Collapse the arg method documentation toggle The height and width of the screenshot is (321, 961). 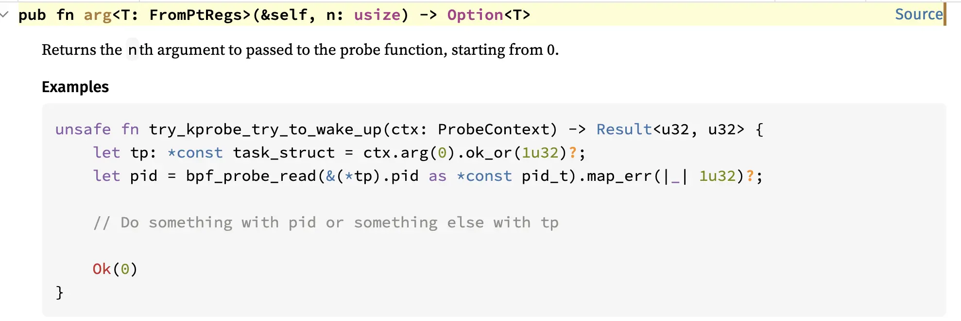pyautogui.click(x=5, y=15)
